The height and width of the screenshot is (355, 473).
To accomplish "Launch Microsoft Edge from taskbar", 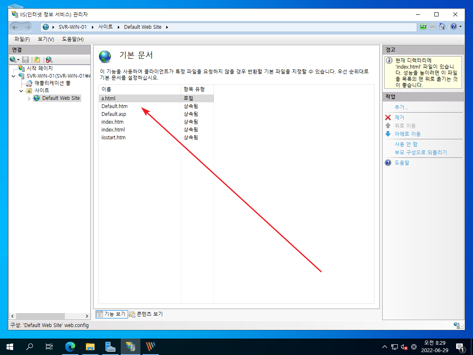I will click(x=70, y=346).
